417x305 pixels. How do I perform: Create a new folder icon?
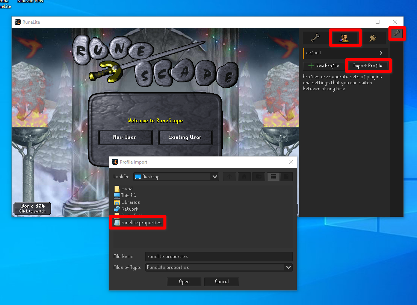(259, 177)
